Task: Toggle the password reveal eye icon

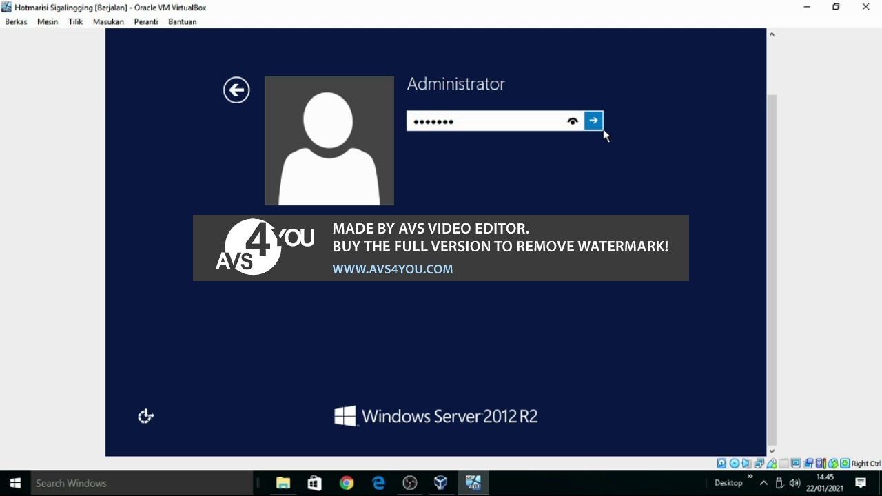Action: coord(573,121)
